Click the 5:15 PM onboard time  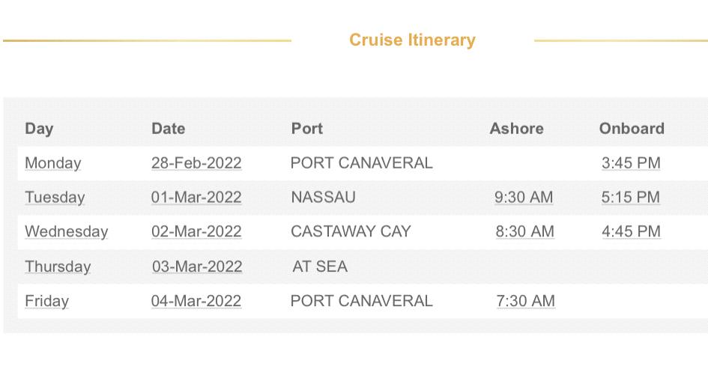point(631,197)
